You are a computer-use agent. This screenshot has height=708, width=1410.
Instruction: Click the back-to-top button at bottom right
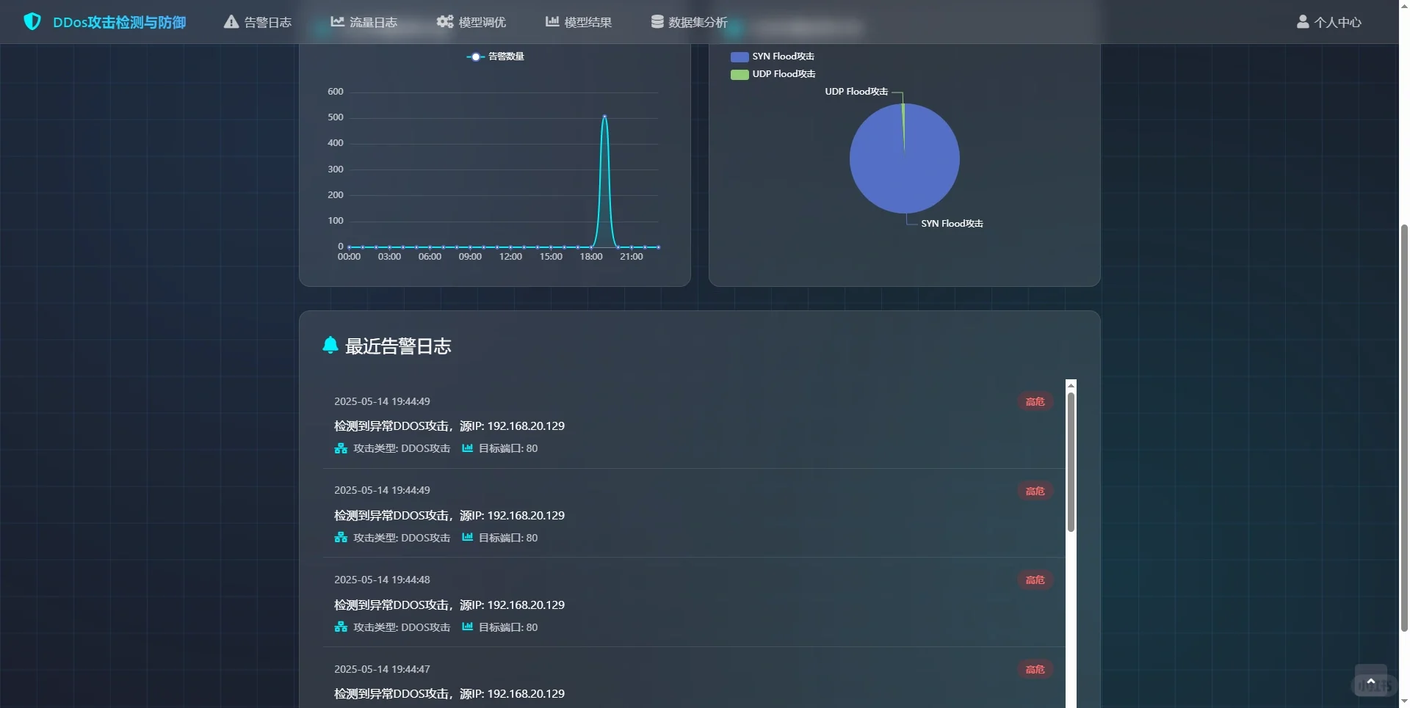(x=1370, y=680)
